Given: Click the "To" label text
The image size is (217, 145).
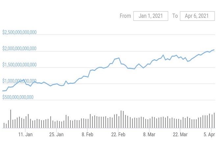Looking at the screenshot, I should [x=175, y=16].
